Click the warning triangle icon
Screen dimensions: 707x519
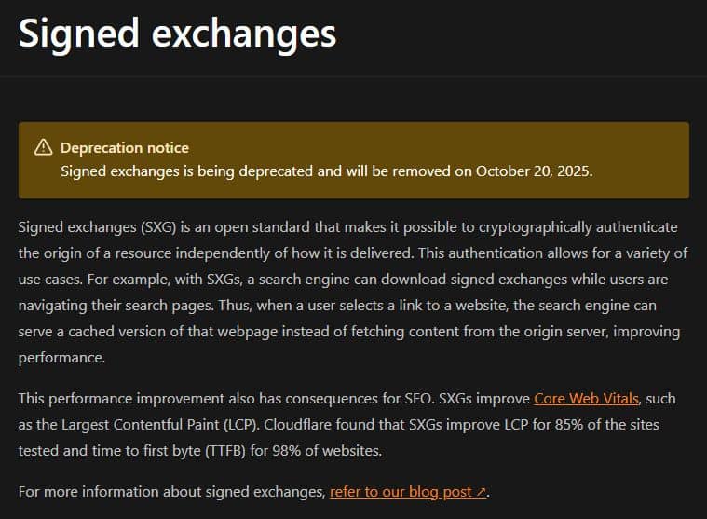tap(43, 147)
